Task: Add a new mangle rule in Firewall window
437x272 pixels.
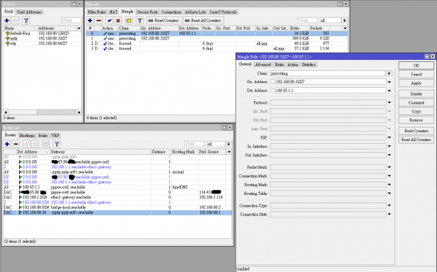Action: tap(90, 20)
